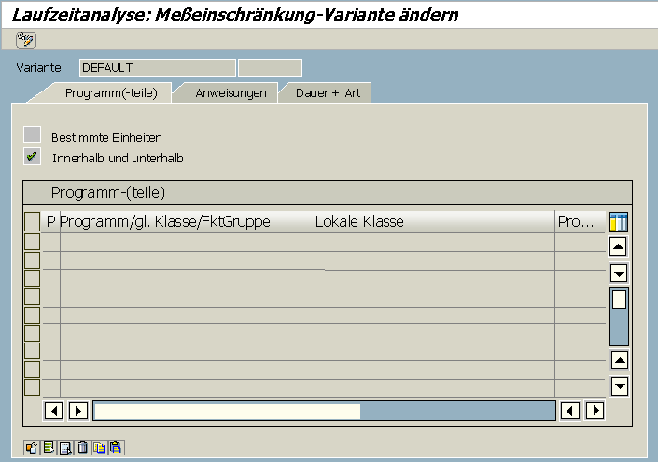Click the deselect all rows icon
Screen dimensions: 658x462
65,447
